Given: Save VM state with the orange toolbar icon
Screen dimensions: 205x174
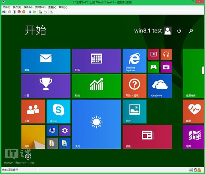Looking at the screenshot, I should (24, 12).
